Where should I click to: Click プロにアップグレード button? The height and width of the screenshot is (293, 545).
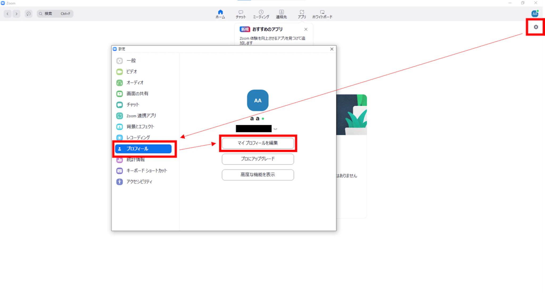tap(258, 159)
